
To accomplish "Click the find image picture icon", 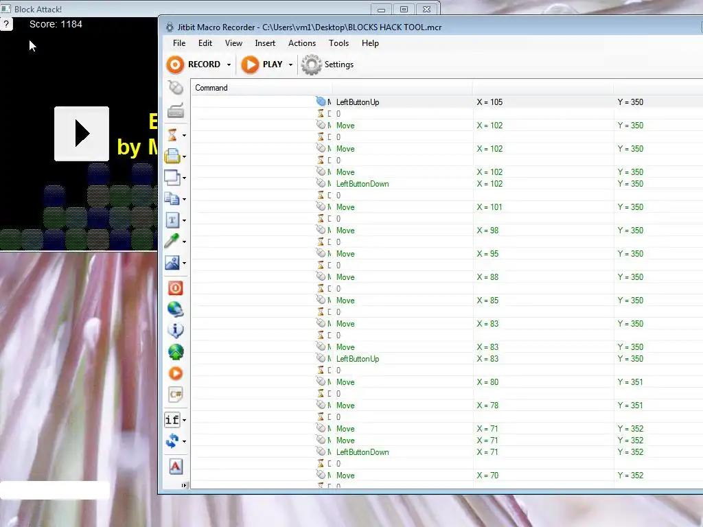I will pyautogui.click(x=172, y=263).
